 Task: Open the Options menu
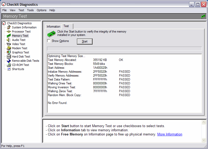(42, 10)
